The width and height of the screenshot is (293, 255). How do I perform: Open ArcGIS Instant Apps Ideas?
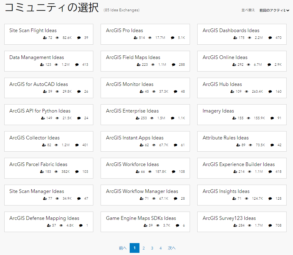coord(135,138)
